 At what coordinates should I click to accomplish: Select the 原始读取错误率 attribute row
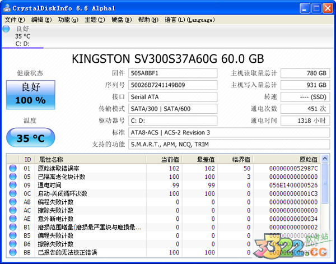pos(164,168)
